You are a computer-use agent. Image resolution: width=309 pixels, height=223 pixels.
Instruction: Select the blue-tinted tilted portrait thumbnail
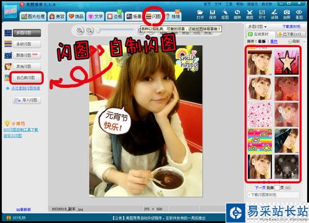click(x=286, y=141)
